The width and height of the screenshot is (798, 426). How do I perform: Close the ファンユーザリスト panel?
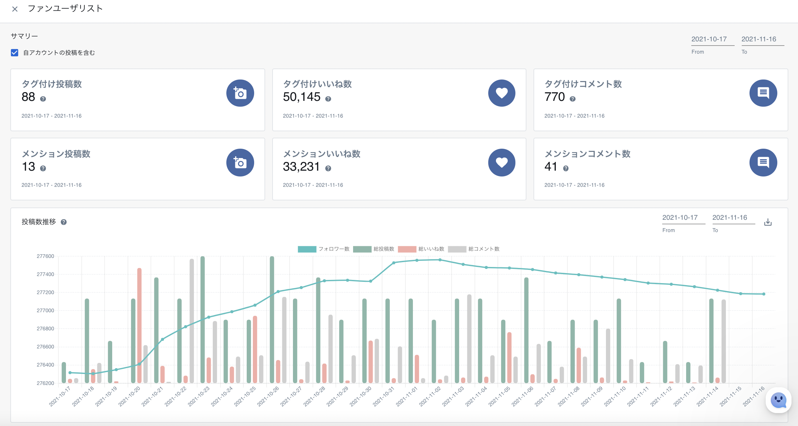(x=15, y=9)
